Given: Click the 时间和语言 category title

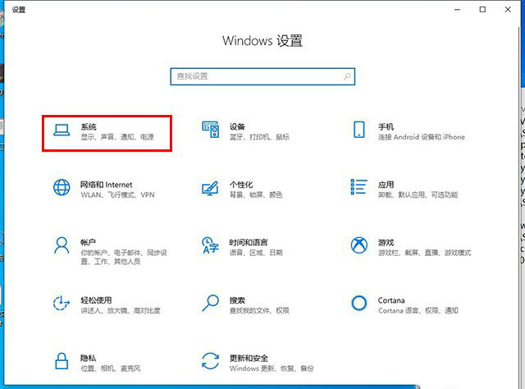Looking at the screenshot, I should tap(249, 242).
